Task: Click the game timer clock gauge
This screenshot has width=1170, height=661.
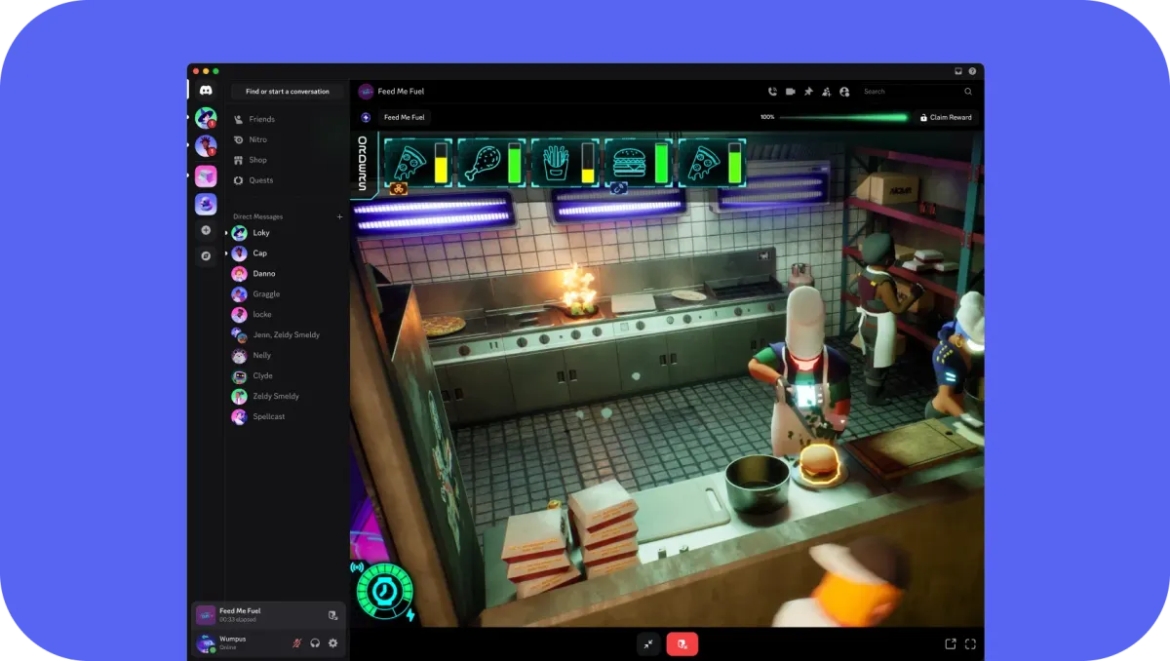Action: [x=384, y=591]
